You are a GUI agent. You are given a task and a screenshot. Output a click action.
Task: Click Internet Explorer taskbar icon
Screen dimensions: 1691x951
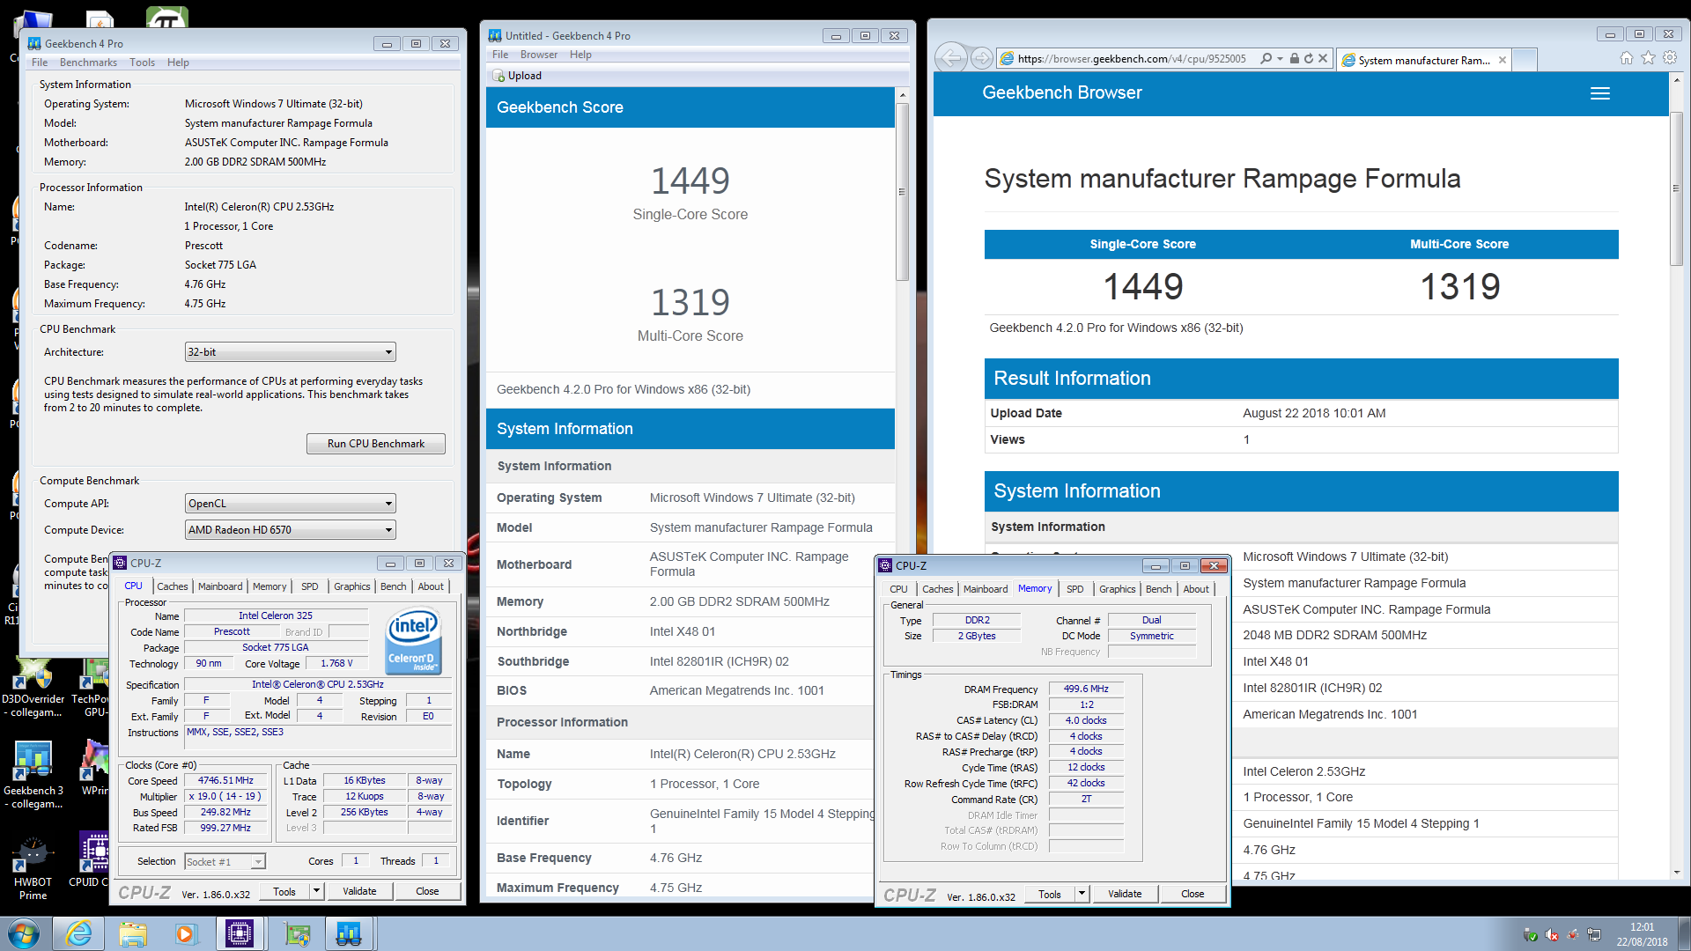tap(78, 933)
